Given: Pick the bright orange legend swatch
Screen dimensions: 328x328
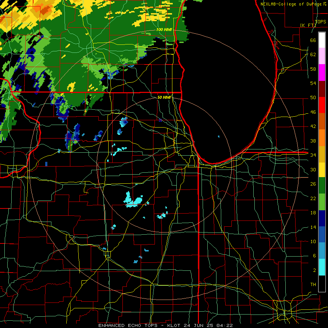Looking at the screenshot, I should 322,138.
